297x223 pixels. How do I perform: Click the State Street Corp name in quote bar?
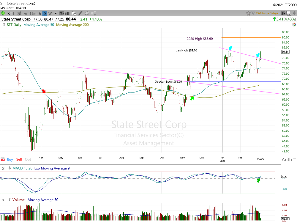(16, 19)
